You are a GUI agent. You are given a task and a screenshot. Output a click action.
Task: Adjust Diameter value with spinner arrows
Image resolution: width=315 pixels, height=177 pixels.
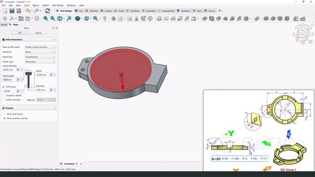click(x=55, y=90)
